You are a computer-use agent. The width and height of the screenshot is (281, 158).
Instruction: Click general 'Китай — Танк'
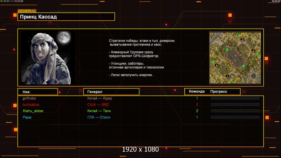coord(99,111)
